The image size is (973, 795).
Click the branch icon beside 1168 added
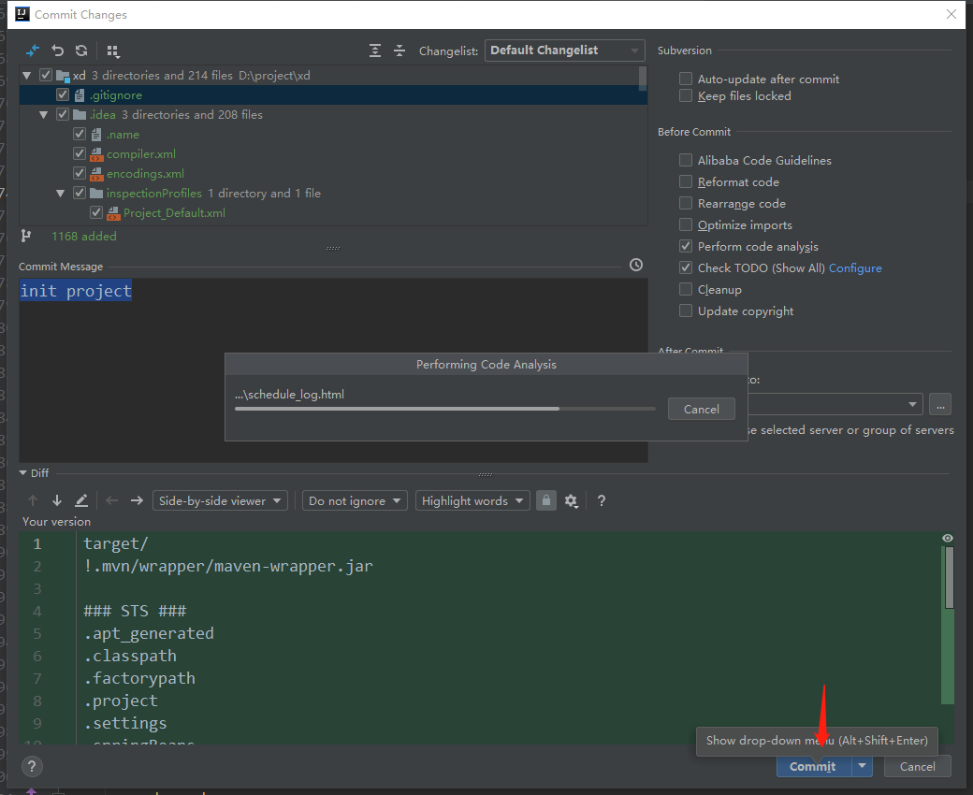(x=26, y=236)
